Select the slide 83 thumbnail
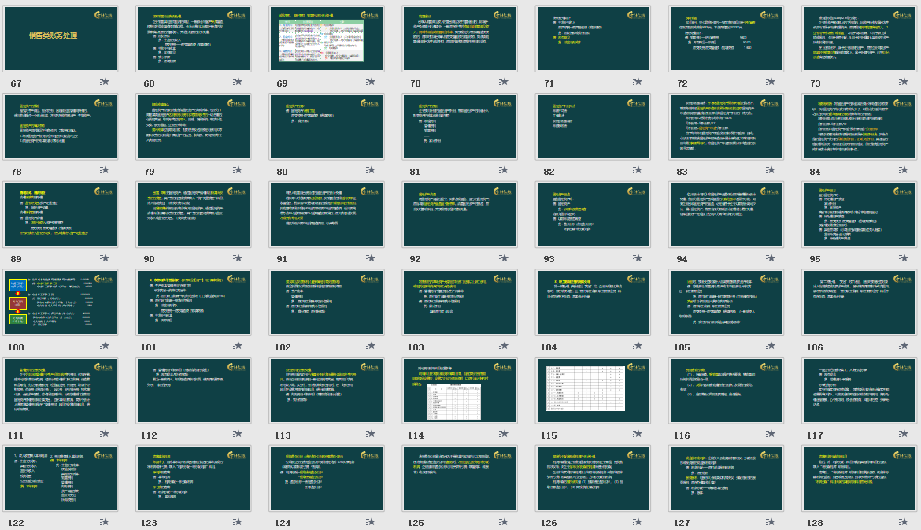The image size is (921, 530). pos(727,127)
